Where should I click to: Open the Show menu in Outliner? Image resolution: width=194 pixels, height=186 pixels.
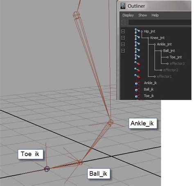point(142,15)
